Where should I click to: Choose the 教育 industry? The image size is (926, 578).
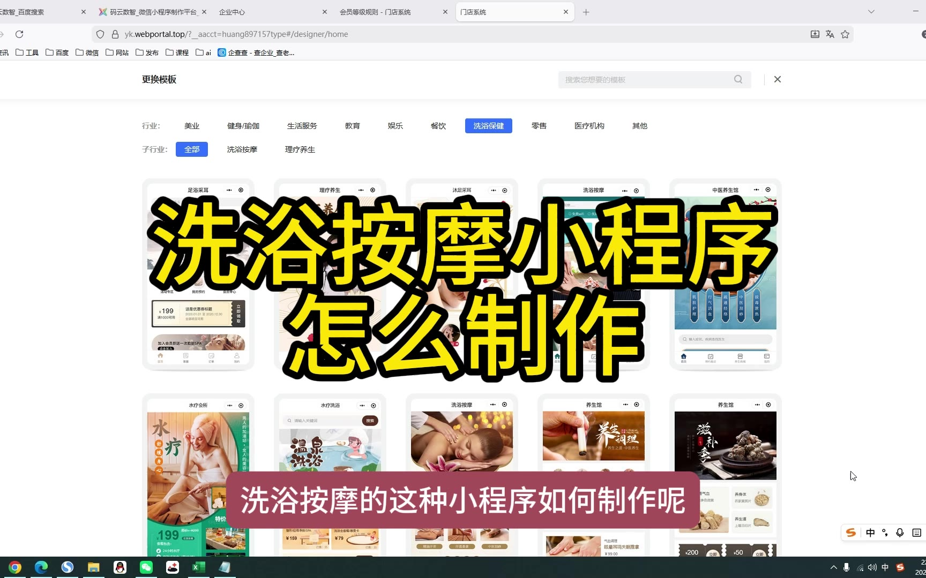pos(353,126)
